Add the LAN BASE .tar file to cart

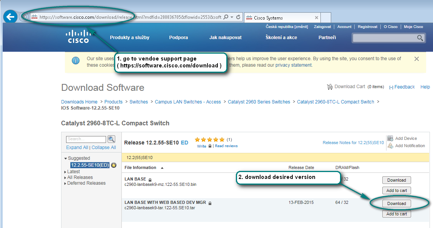coord(397,214)
